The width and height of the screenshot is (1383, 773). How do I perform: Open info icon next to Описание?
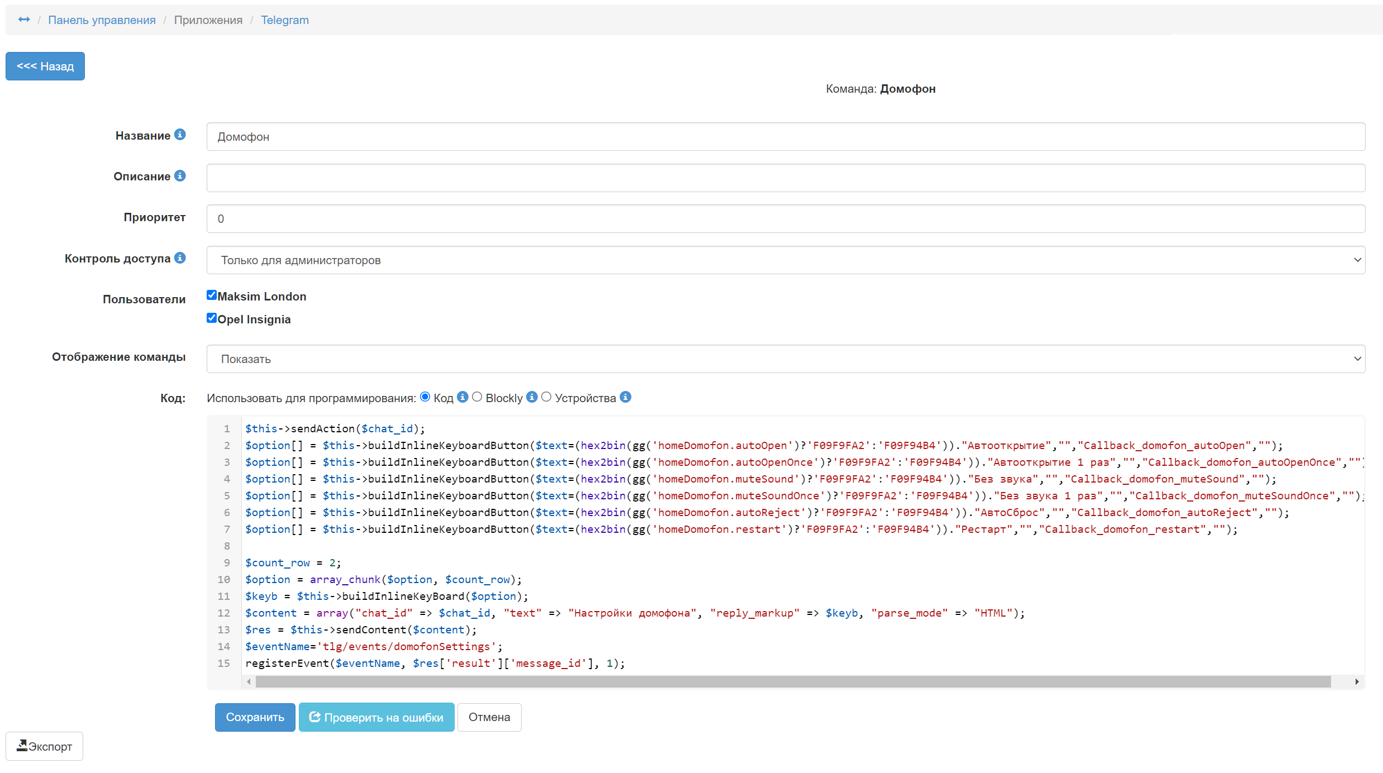[180, 175]
